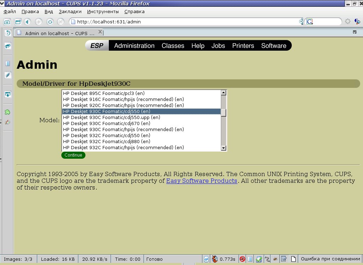
Task: Click the Reload page icon
Action: point(50,22)
